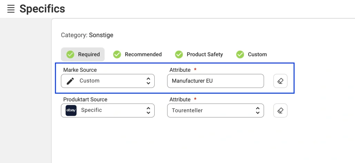Switch to the Recommended tab
The height and width of the screenshot is (163, 355).
(x=137, y=54)
